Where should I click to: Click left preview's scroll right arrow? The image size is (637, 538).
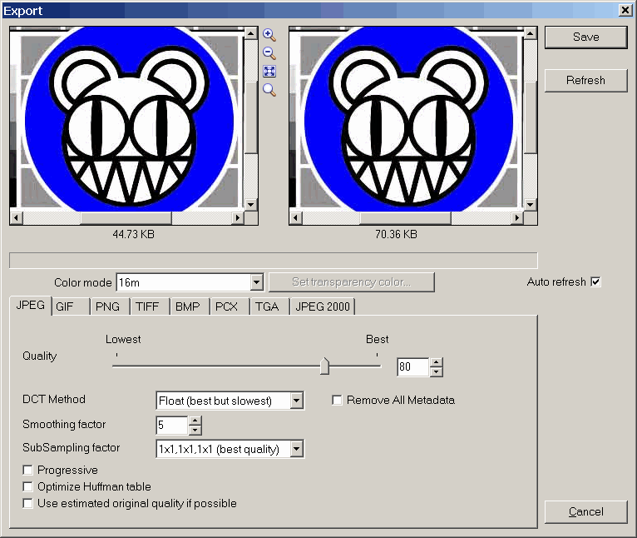click(x=238, y=217)
